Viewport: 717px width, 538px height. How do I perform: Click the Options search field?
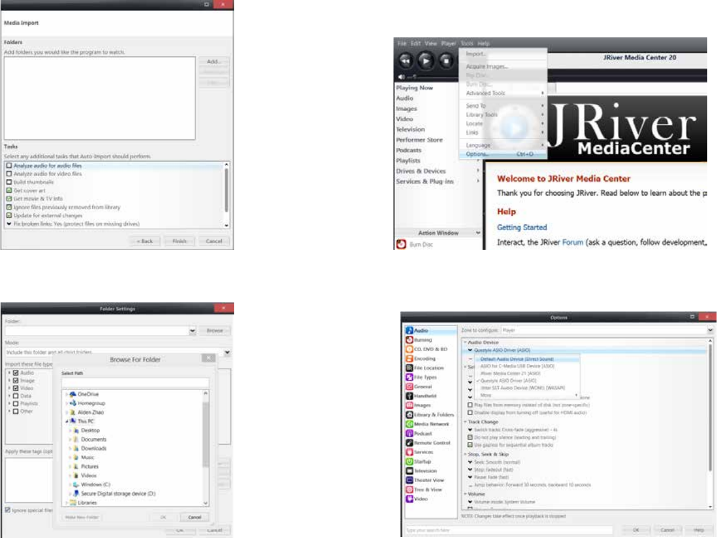click(508, 529)
